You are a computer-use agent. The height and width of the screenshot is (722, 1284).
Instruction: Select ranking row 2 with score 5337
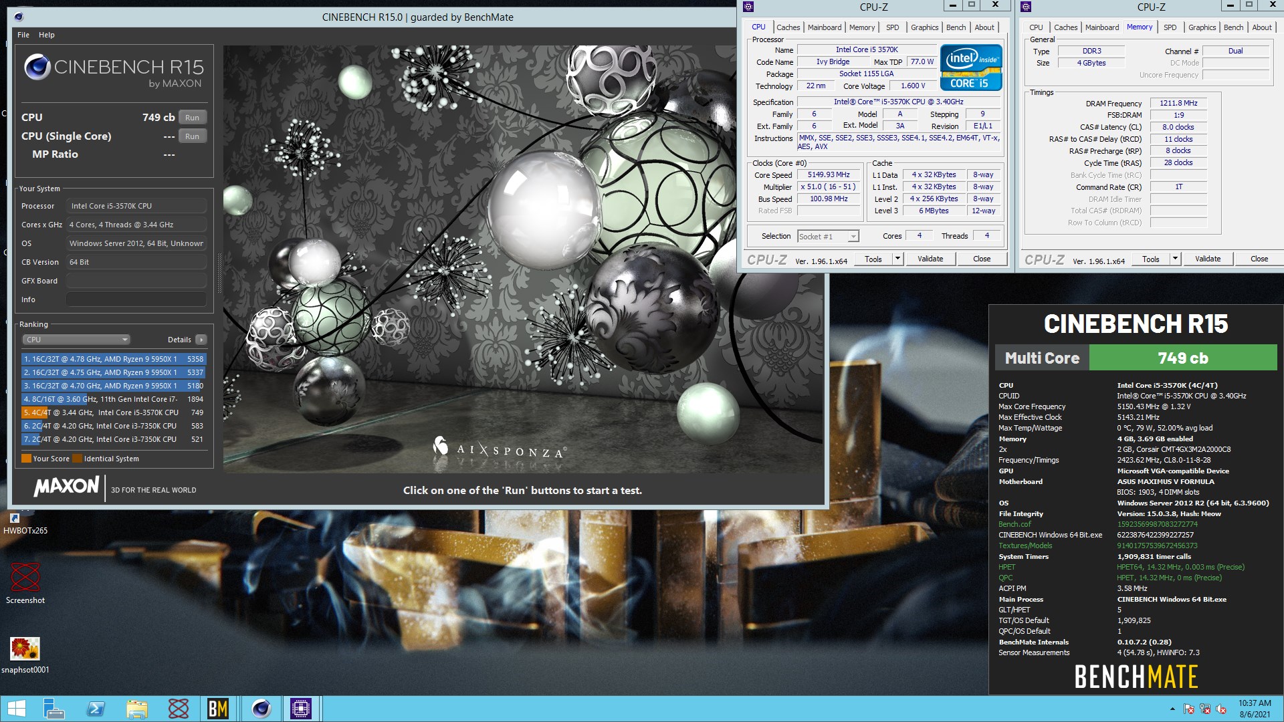(x=113, y=372)
